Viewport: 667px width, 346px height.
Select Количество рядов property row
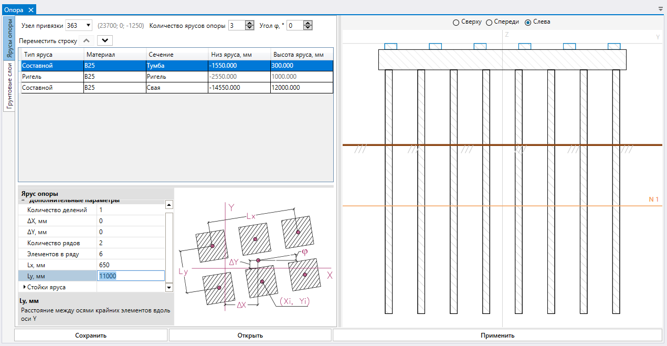(x=91, y=243)
